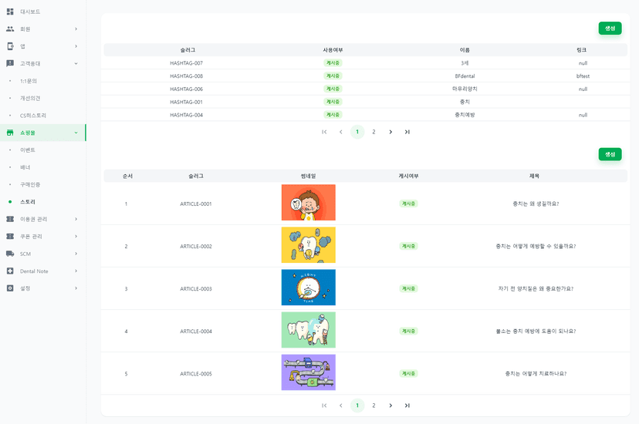This screenshot has height=424, width=639.
Task: Open the 배너 submenu item
Action: 25,167
